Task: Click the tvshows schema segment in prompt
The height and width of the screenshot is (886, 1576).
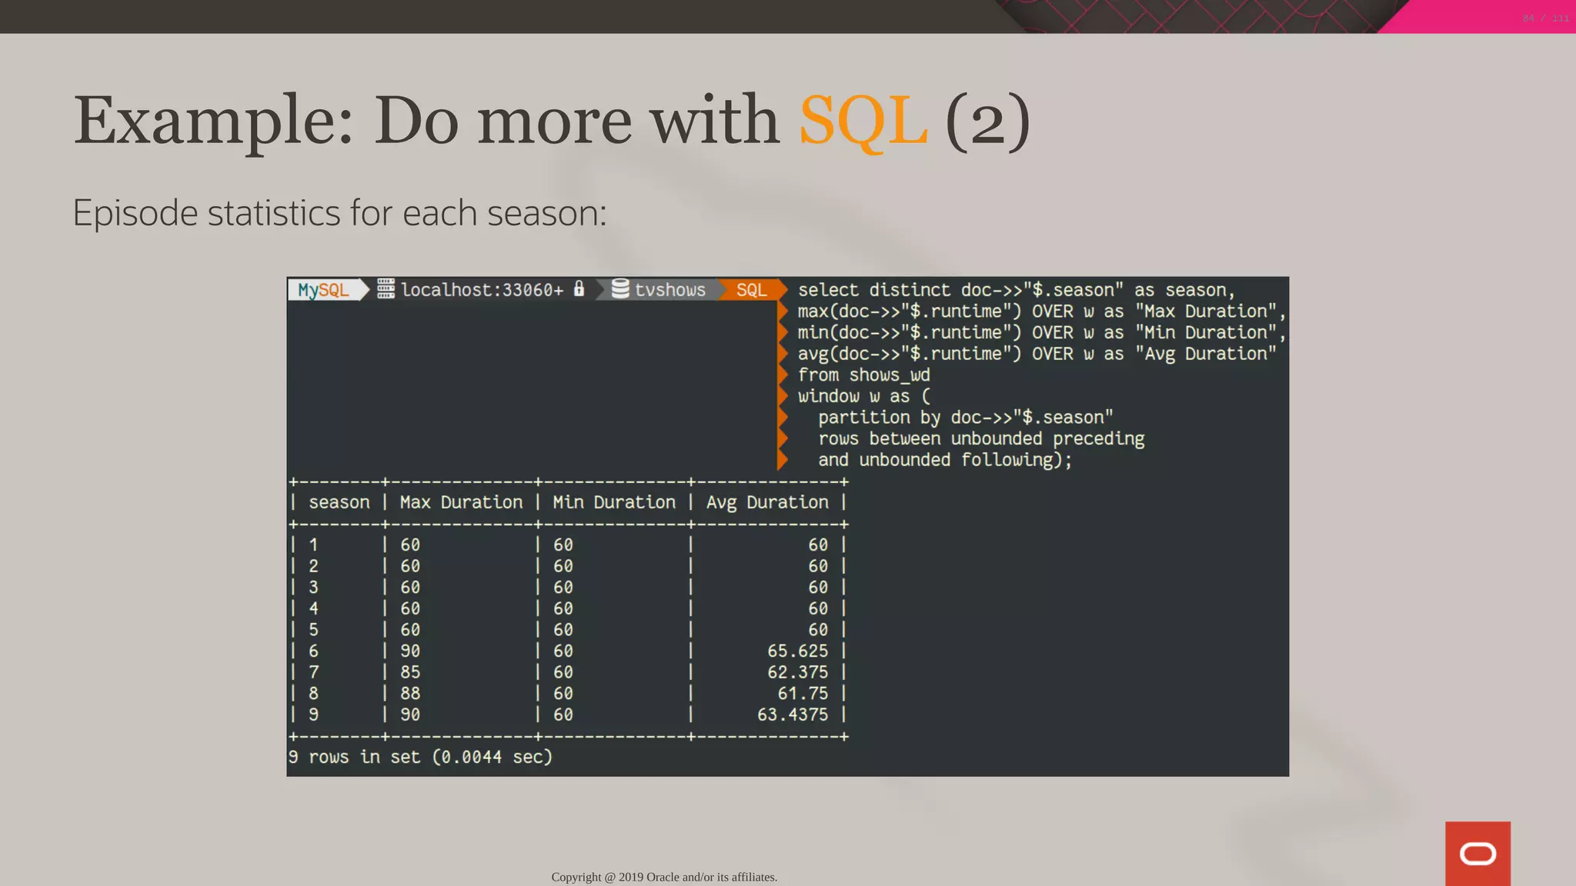Action: click(669, 290)
